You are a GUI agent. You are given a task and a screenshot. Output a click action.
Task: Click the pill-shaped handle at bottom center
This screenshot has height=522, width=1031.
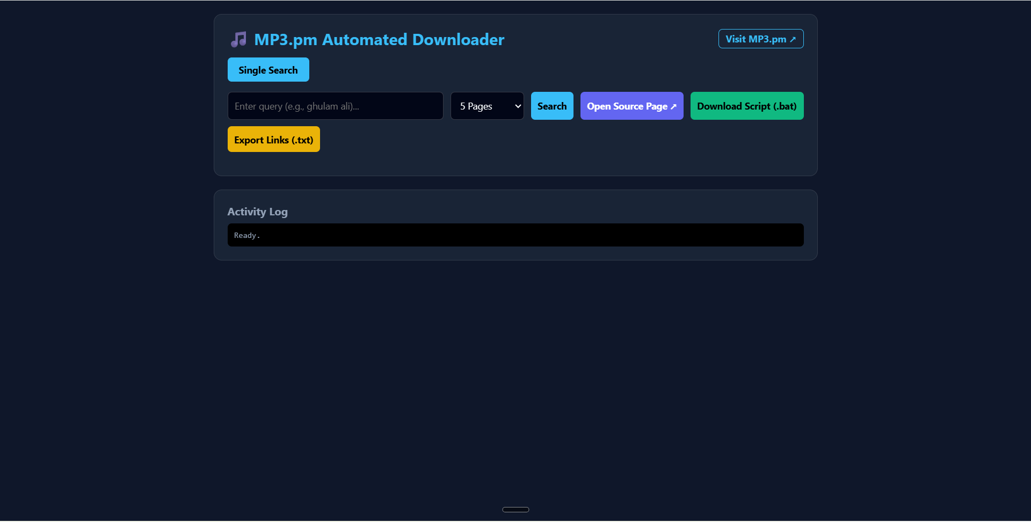point(515,510)
